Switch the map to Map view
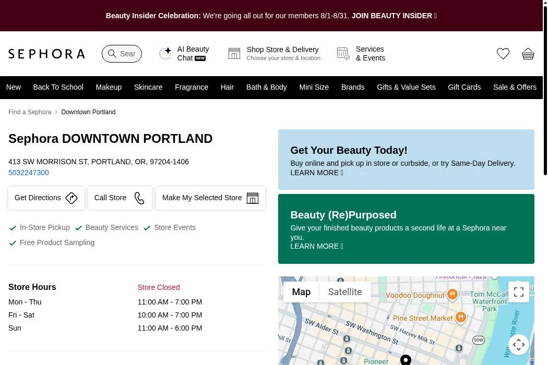Screen dimensions: 548x365 [x=301, y=291]
